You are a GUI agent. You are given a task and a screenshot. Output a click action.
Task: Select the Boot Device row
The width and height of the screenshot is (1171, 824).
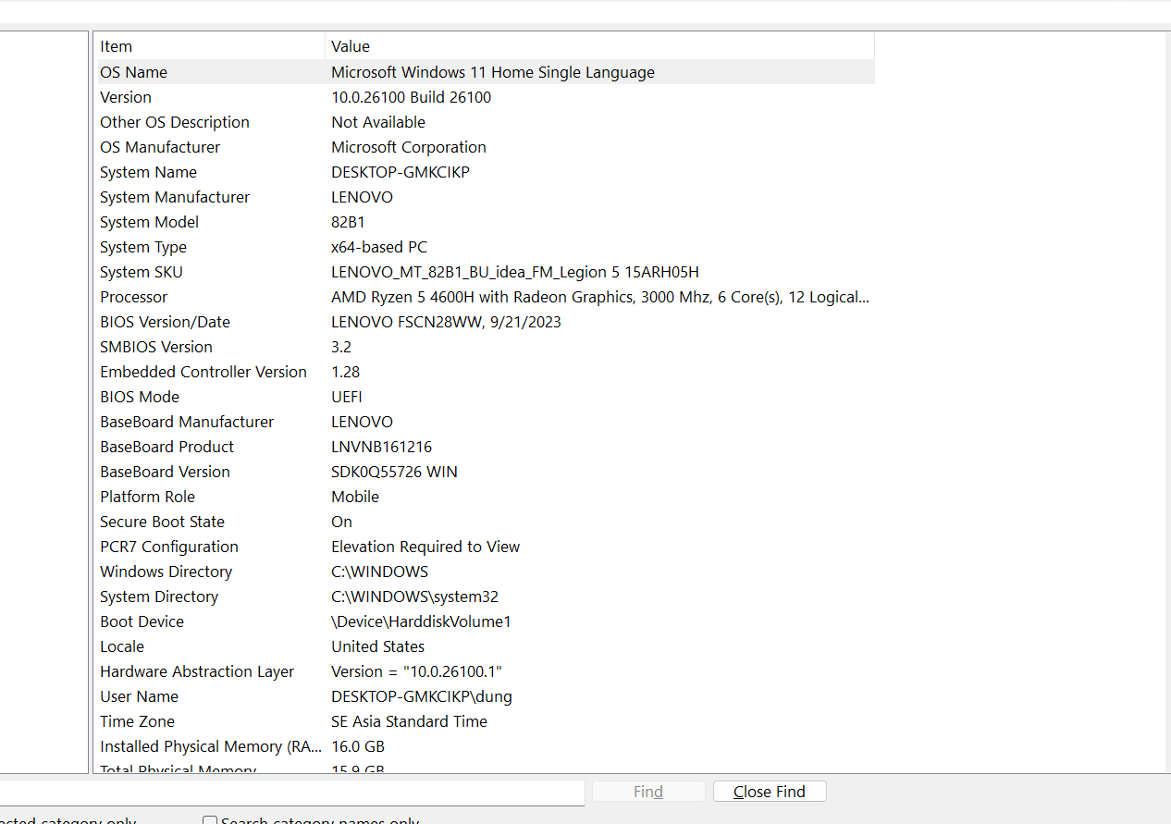(486, 621)
